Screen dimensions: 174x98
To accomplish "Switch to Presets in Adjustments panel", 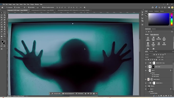I will point(147,35).
